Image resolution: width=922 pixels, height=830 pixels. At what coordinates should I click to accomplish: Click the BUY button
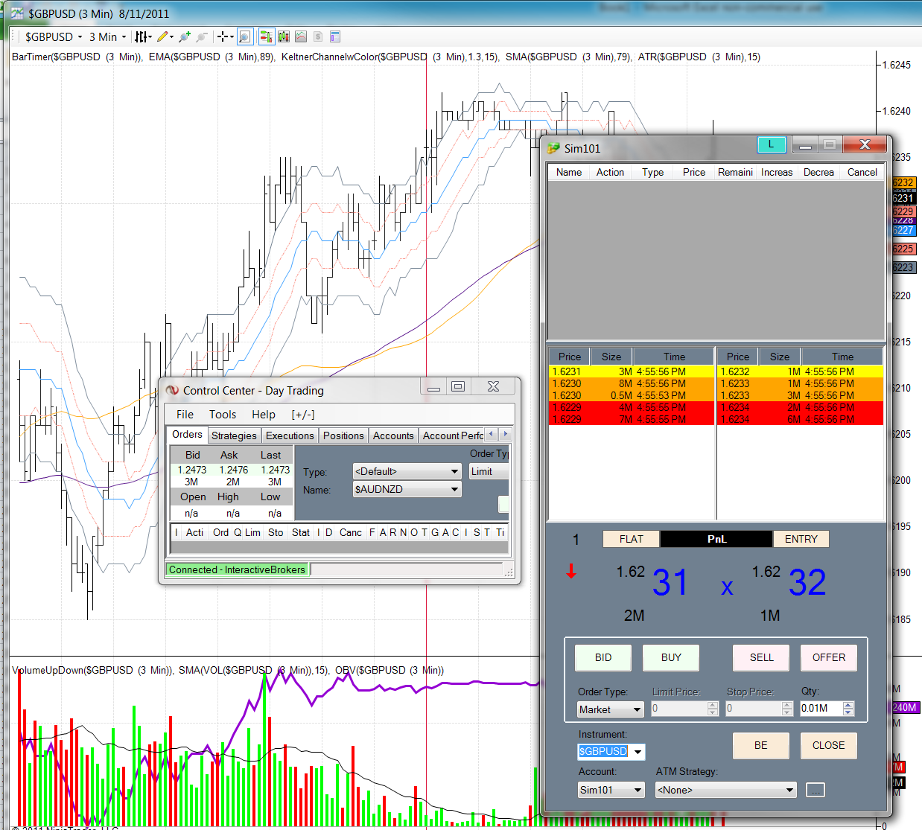(671, 657)
